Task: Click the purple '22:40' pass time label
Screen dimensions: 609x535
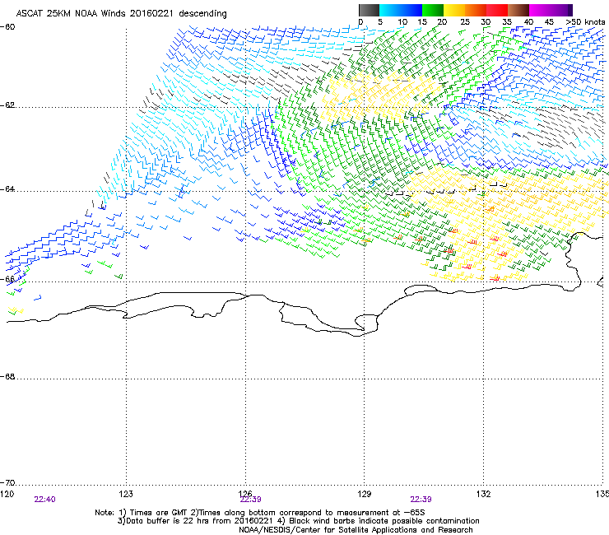Action: pyautogui.click(x=44, y=500)
